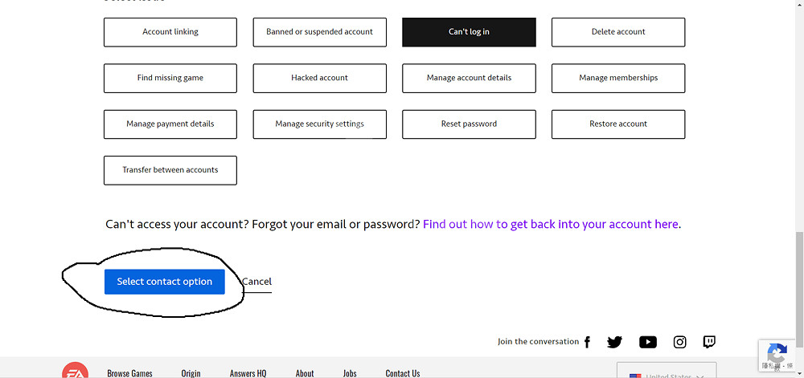Select the Manage memberships issue
The height and width of the screenshot is (378, 804).
(618, 78)
